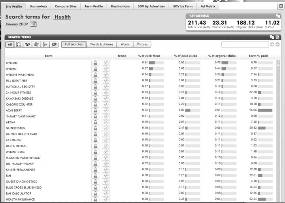Sort by the Trend column
Image resolution: width=285 pixels, height=203 pixels.
122,56
